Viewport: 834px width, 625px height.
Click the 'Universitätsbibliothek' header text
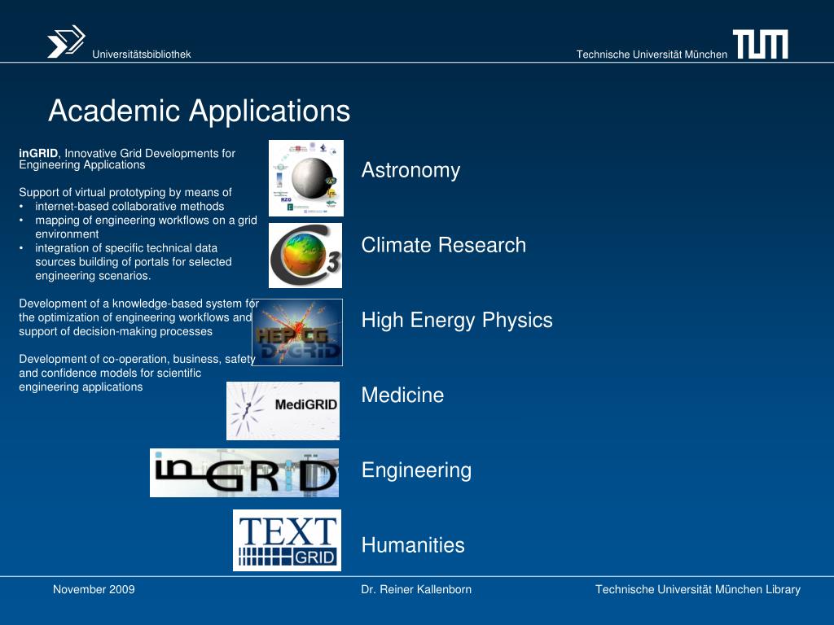pyautogui.click(x=142, y=55)
